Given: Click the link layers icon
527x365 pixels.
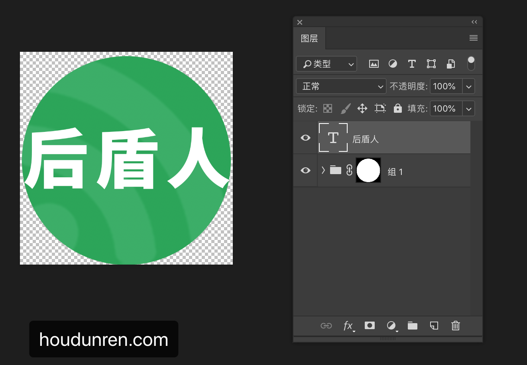Looking at the screenshot, I should pos(326,326).
